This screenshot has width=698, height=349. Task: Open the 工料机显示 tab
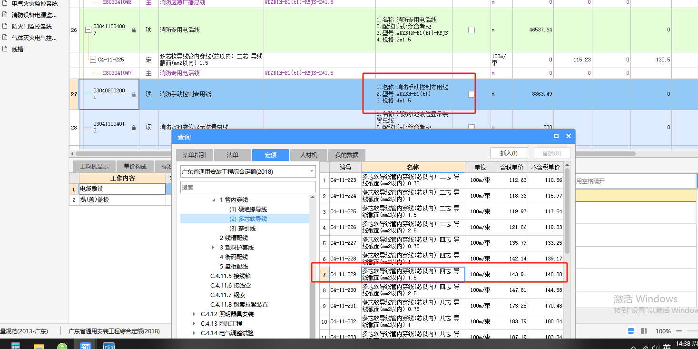[94, 166]
